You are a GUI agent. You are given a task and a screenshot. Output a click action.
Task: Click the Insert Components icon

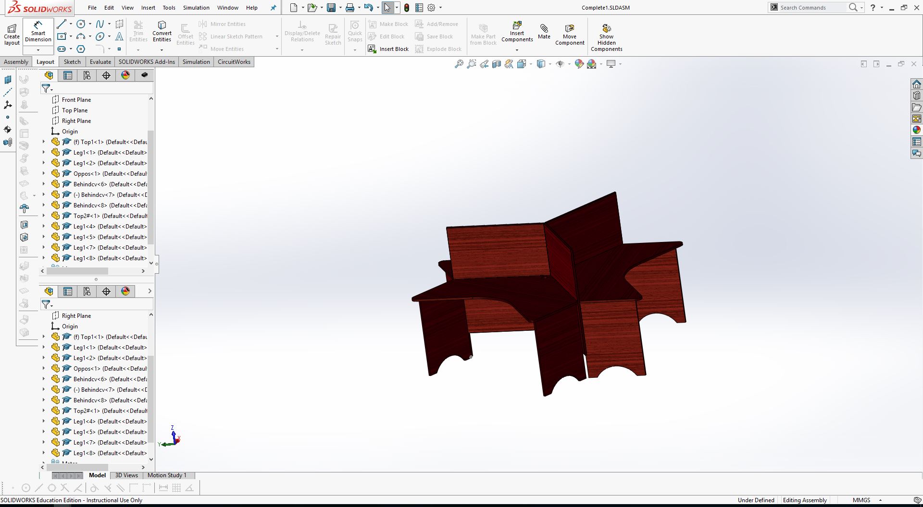[517, 32]
